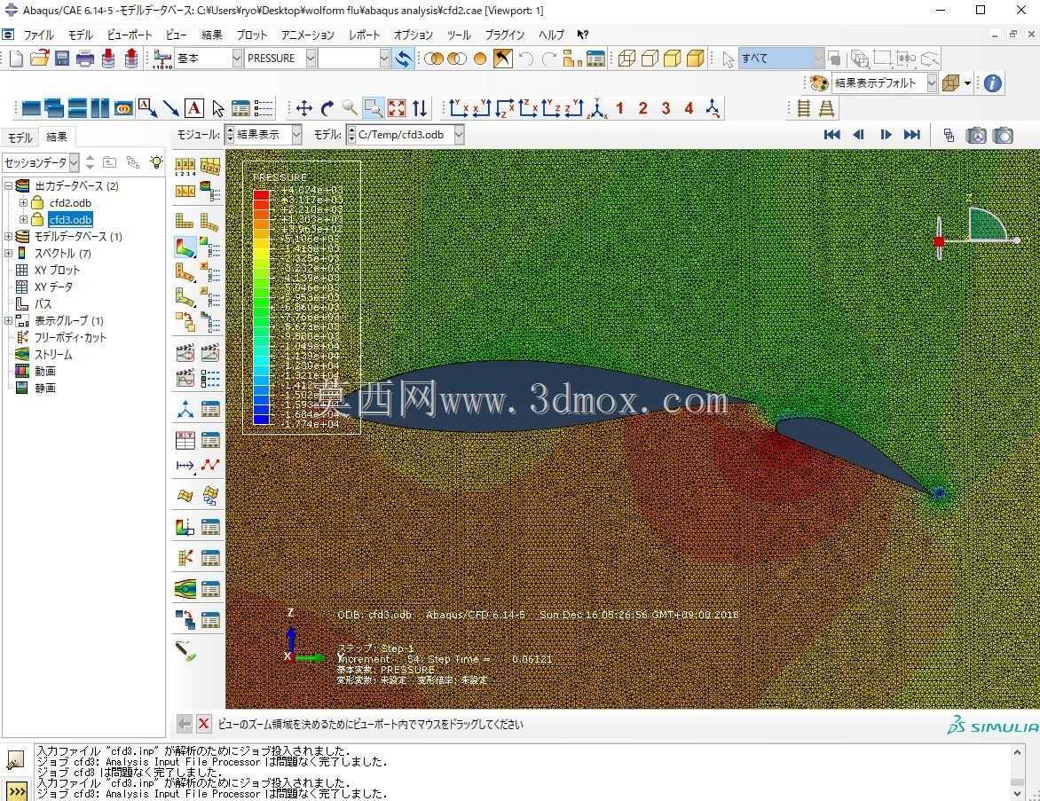
Task: Toggle the lightbulb filter in the tree
Action: pyautogui.click(x=156, y=161)
